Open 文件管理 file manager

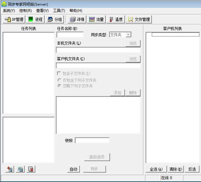tap(139, 19)
